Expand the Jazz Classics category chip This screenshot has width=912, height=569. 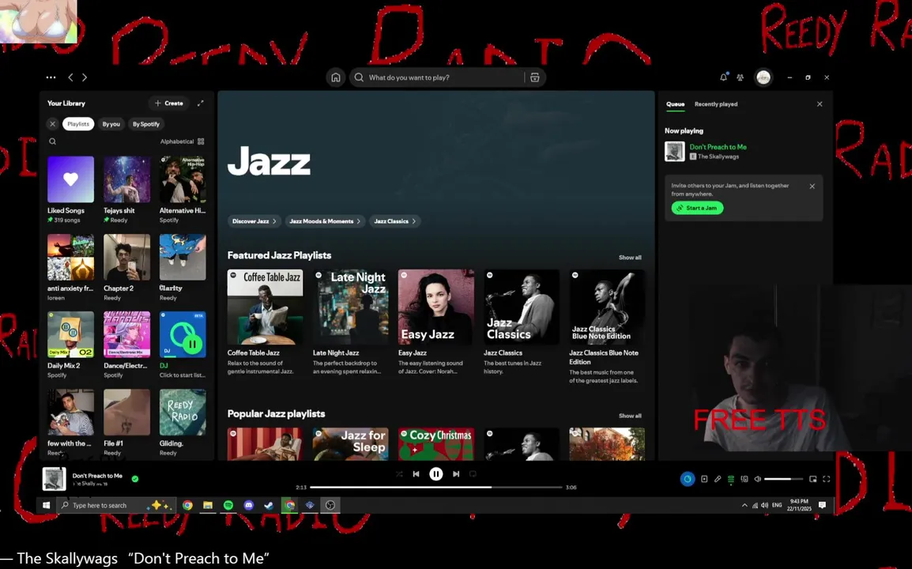pyautogui.click(x=395, y=221)
